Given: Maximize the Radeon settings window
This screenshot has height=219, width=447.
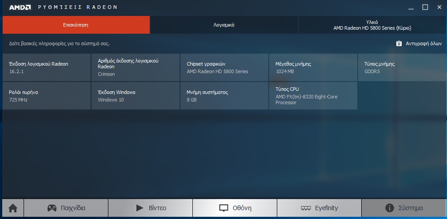Looking at the screenshot, I should 425,8.
